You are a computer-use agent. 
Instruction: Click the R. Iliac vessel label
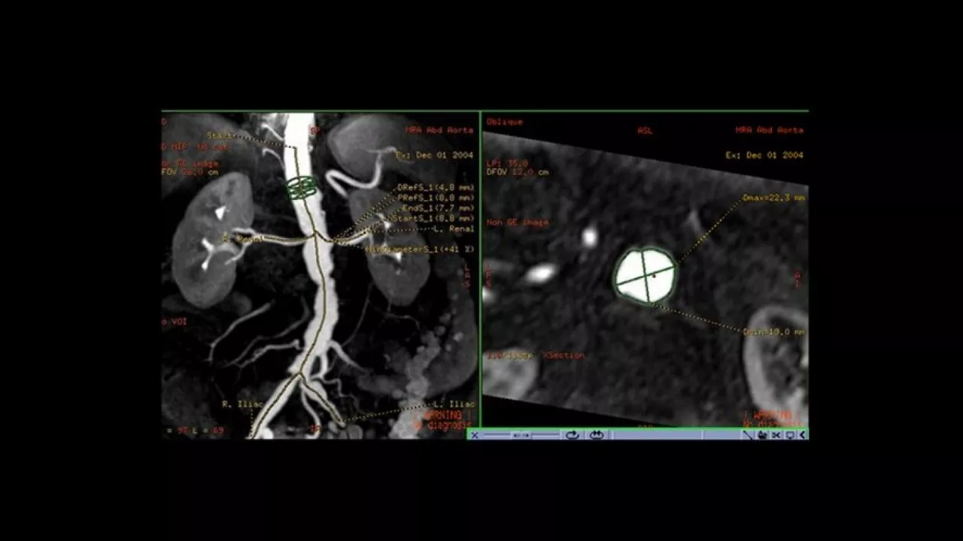pos(242,404)
